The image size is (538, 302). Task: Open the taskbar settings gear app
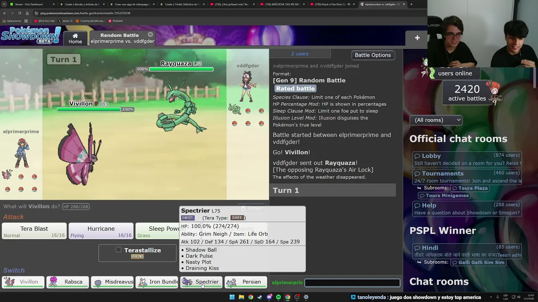(x=306, y=297)
